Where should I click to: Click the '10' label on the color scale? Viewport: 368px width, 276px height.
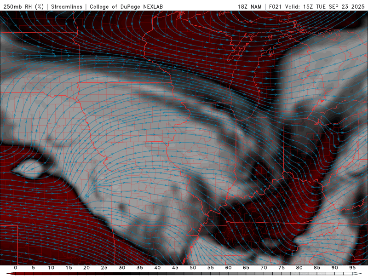point(51,268)
